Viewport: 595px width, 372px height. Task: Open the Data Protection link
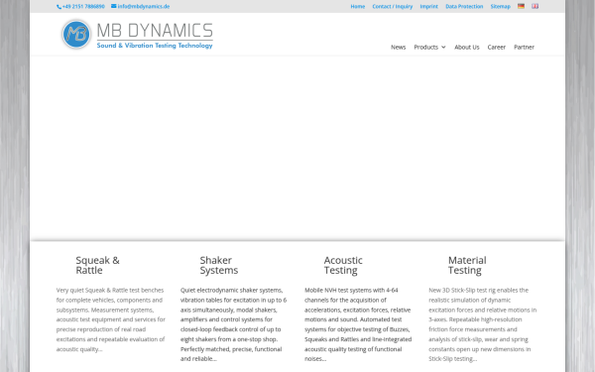coord(464,7)
